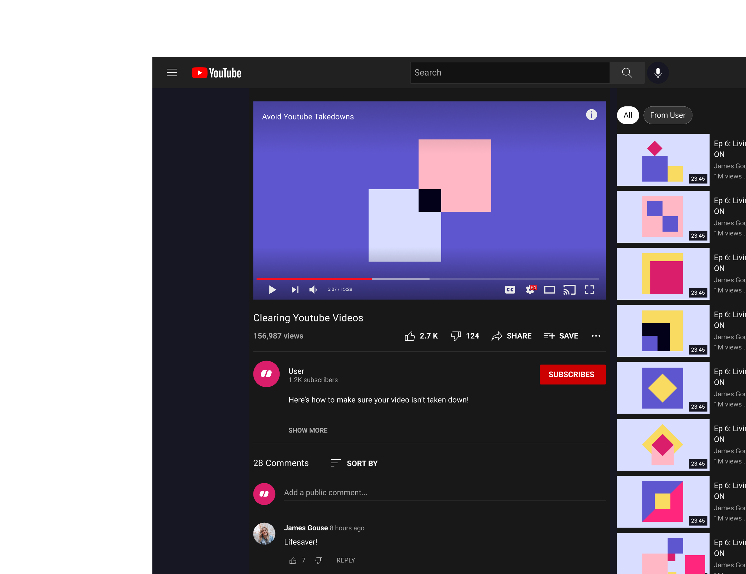Click the search magnifier button
The width and height of the screenshot is (746, 574).
point(627,73)
